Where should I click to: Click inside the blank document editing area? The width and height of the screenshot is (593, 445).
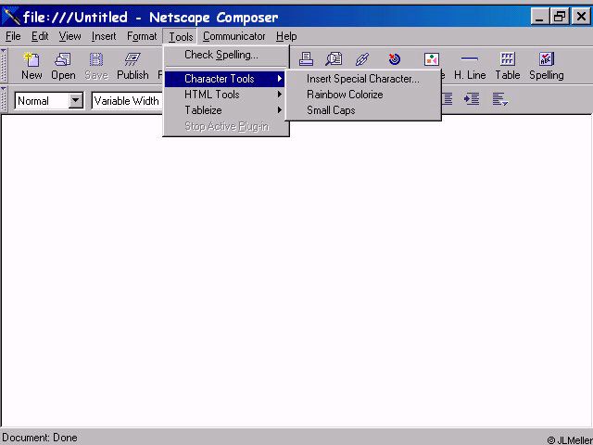point(296,273)
